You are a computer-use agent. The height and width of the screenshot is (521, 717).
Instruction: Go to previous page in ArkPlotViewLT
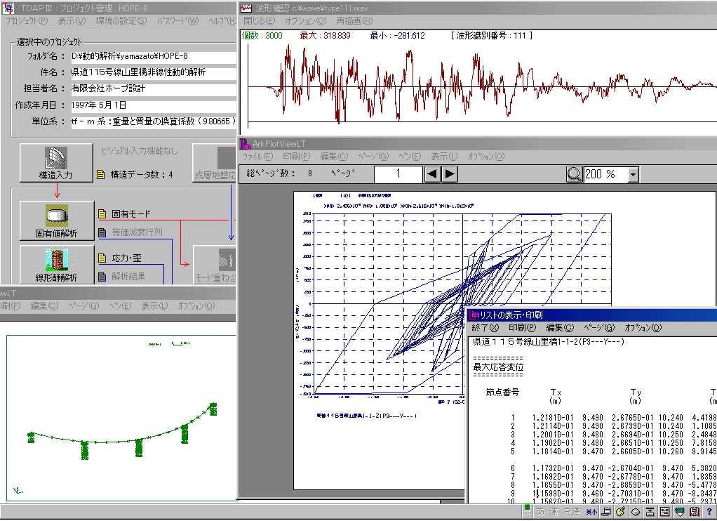pyautogui.click(x=432, y=174)
